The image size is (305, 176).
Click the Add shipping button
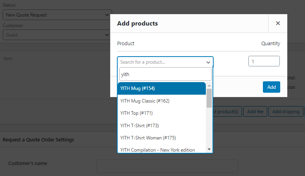pyautogui.click(x=286, y=112)
